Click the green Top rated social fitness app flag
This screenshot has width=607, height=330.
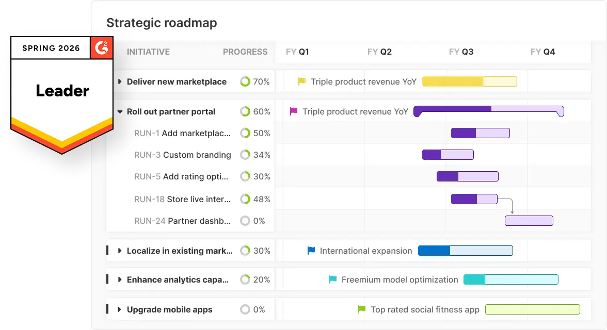362,309
